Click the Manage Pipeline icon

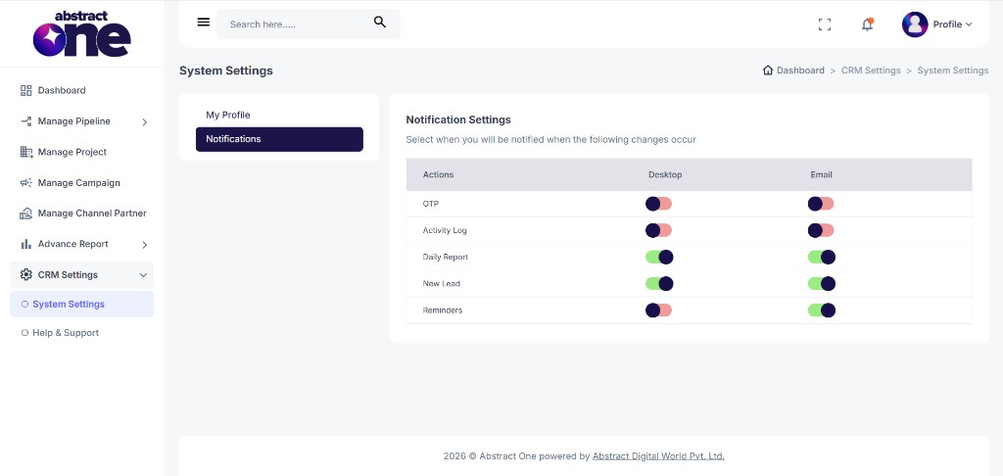point(26,120)
